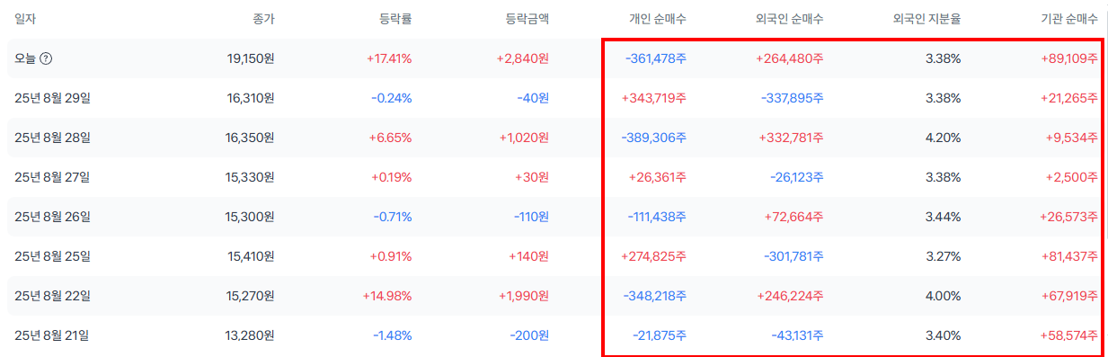Select the 25년 8월 22일 date cell

click(x=52, y=296)
